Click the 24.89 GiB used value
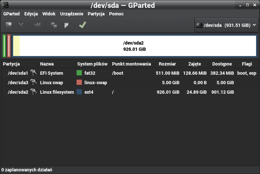 197,92
